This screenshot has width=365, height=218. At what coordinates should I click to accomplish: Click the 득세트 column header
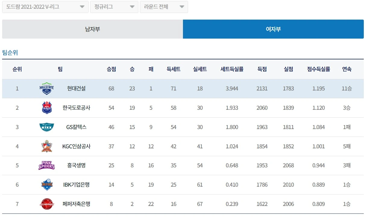click(x=174, y=69)
